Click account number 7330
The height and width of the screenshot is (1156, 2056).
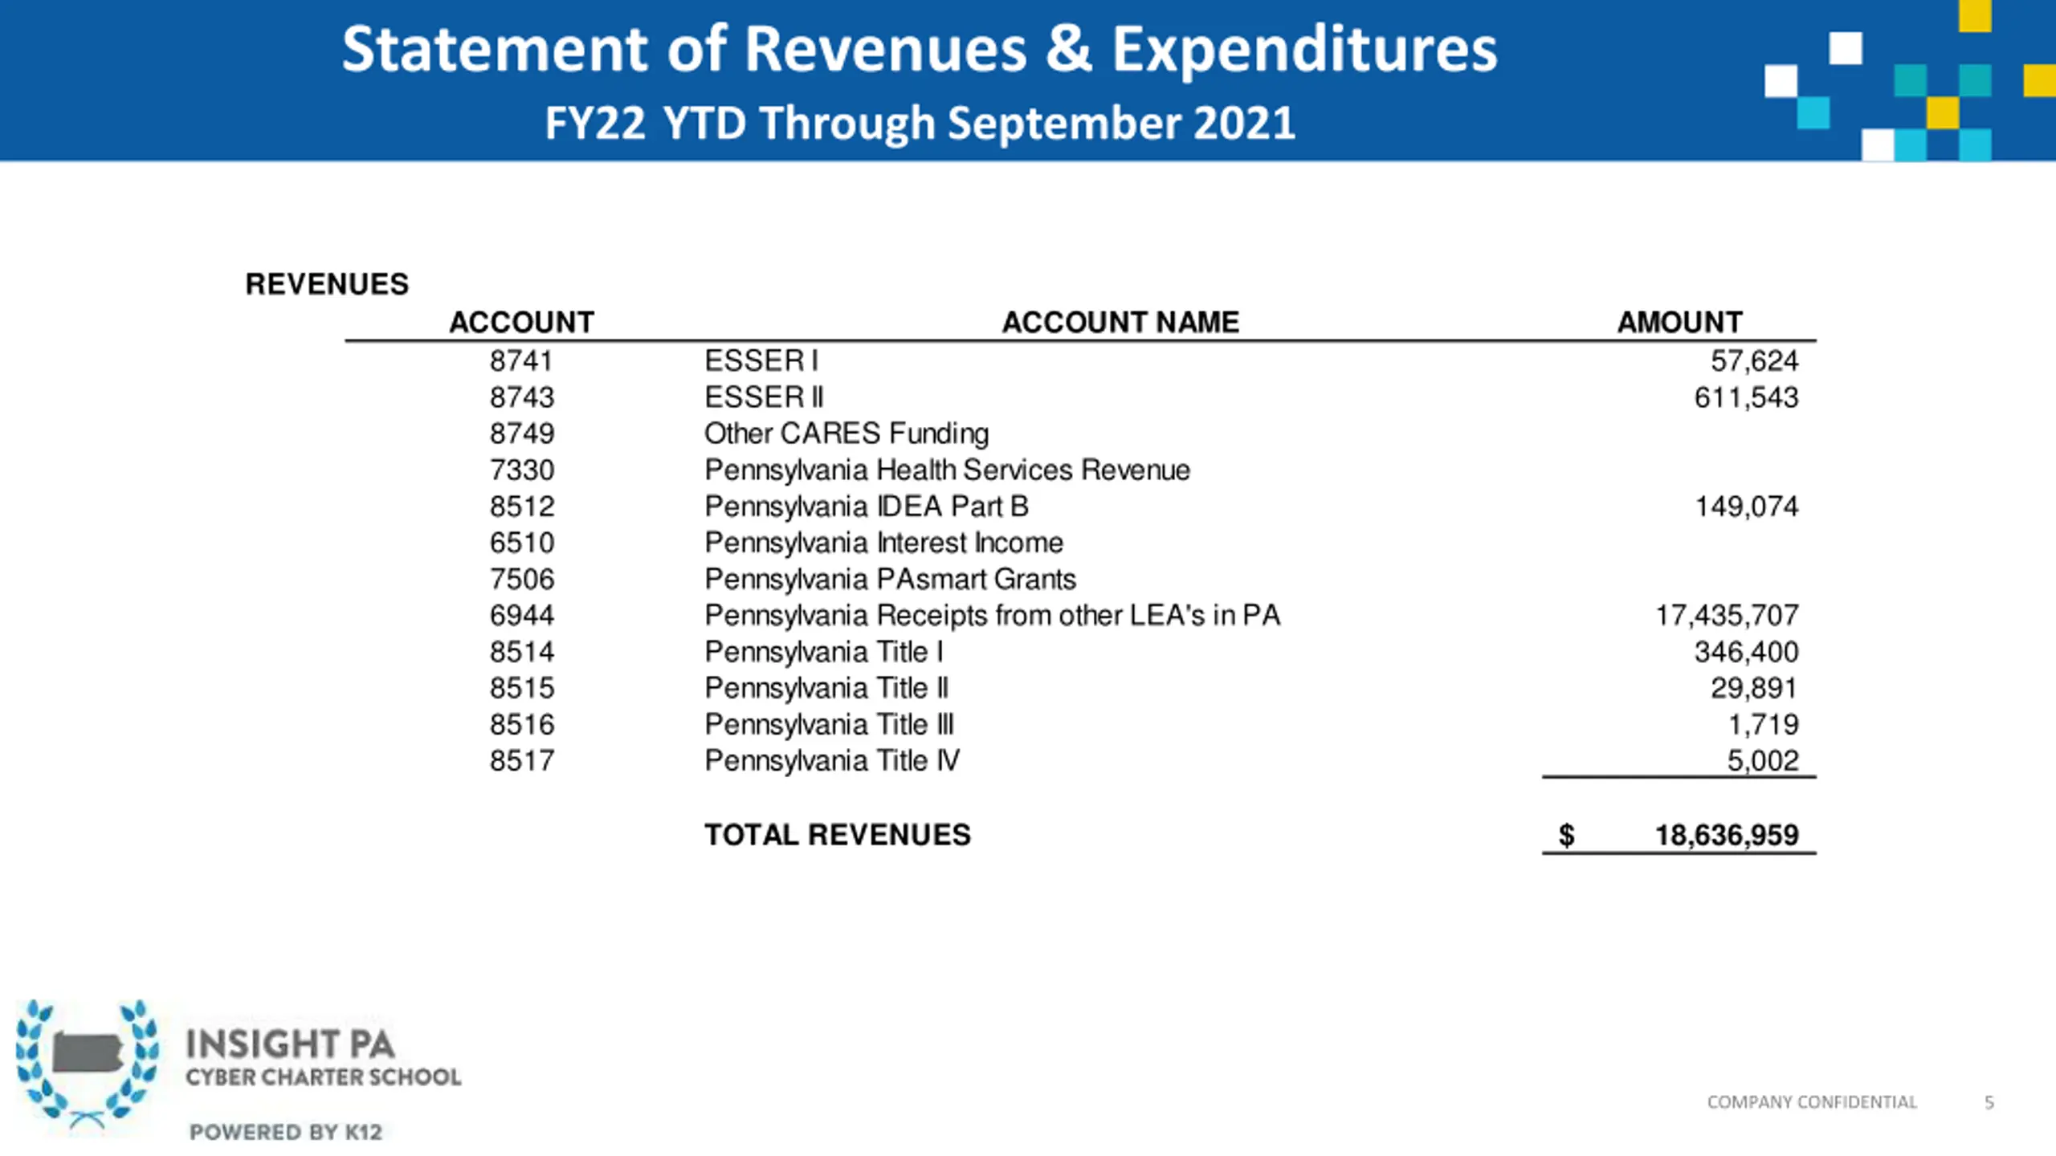coord(522,470)
